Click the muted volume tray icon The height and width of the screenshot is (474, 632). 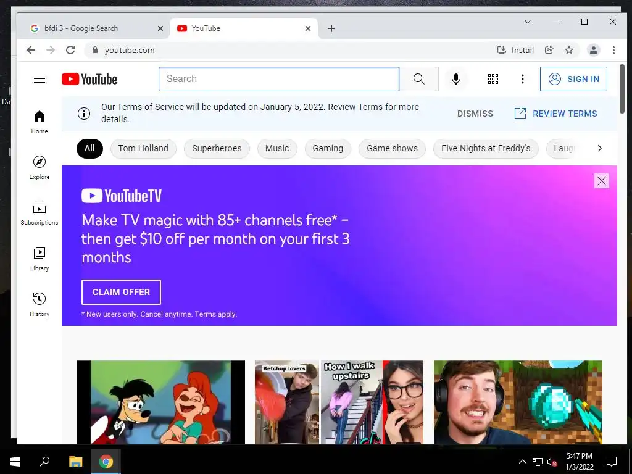(552, 462)
